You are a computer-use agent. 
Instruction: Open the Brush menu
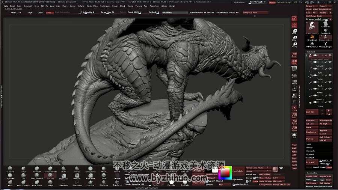(x=12, y=6)
